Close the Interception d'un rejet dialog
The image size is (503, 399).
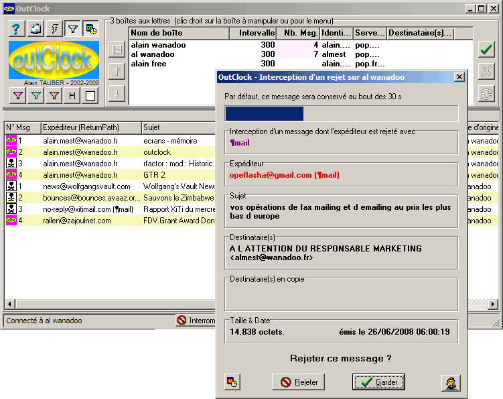pos(459,77)
